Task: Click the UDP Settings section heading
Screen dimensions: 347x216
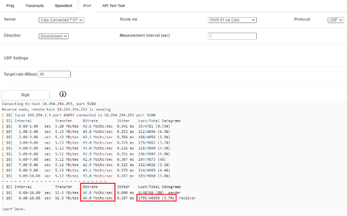Action: (16, 57)
